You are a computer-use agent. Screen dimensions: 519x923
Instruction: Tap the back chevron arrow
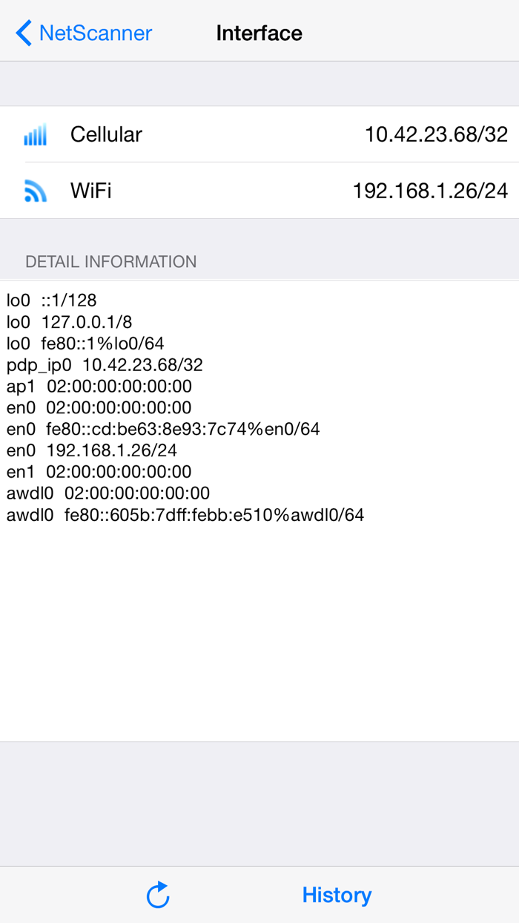(22, 33)
